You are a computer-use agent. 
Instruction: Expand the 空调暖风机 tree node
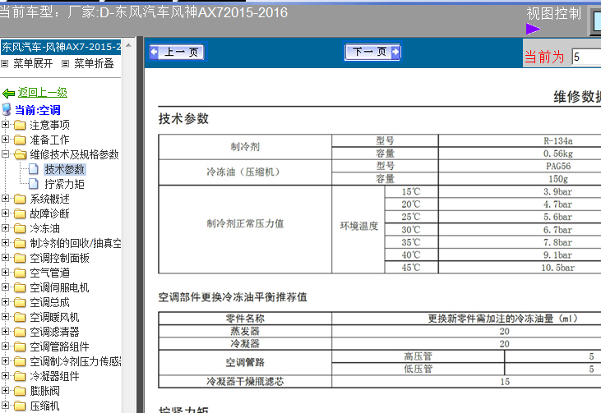[6, 317]
